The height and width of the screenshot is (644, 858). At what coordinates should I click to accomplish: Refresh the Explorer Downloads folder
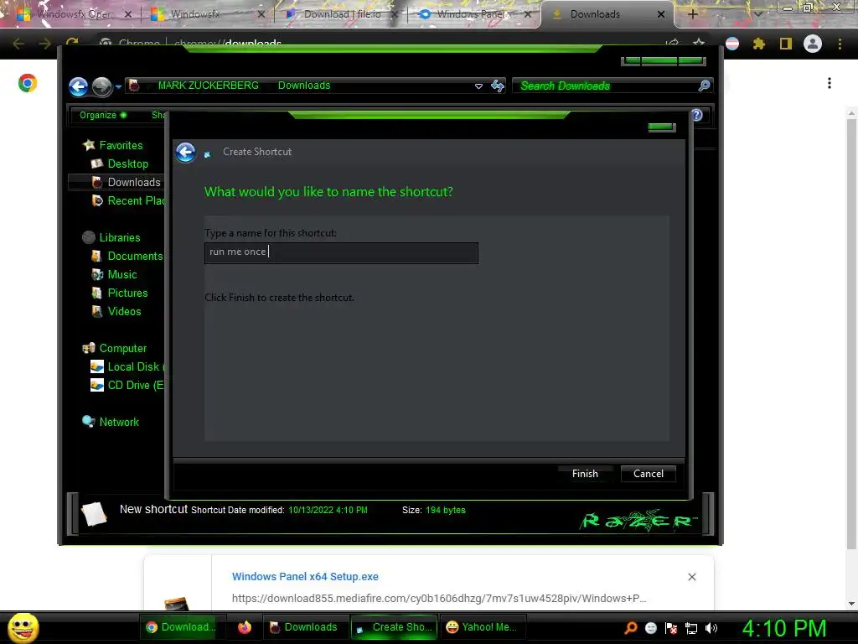[498, 86]
